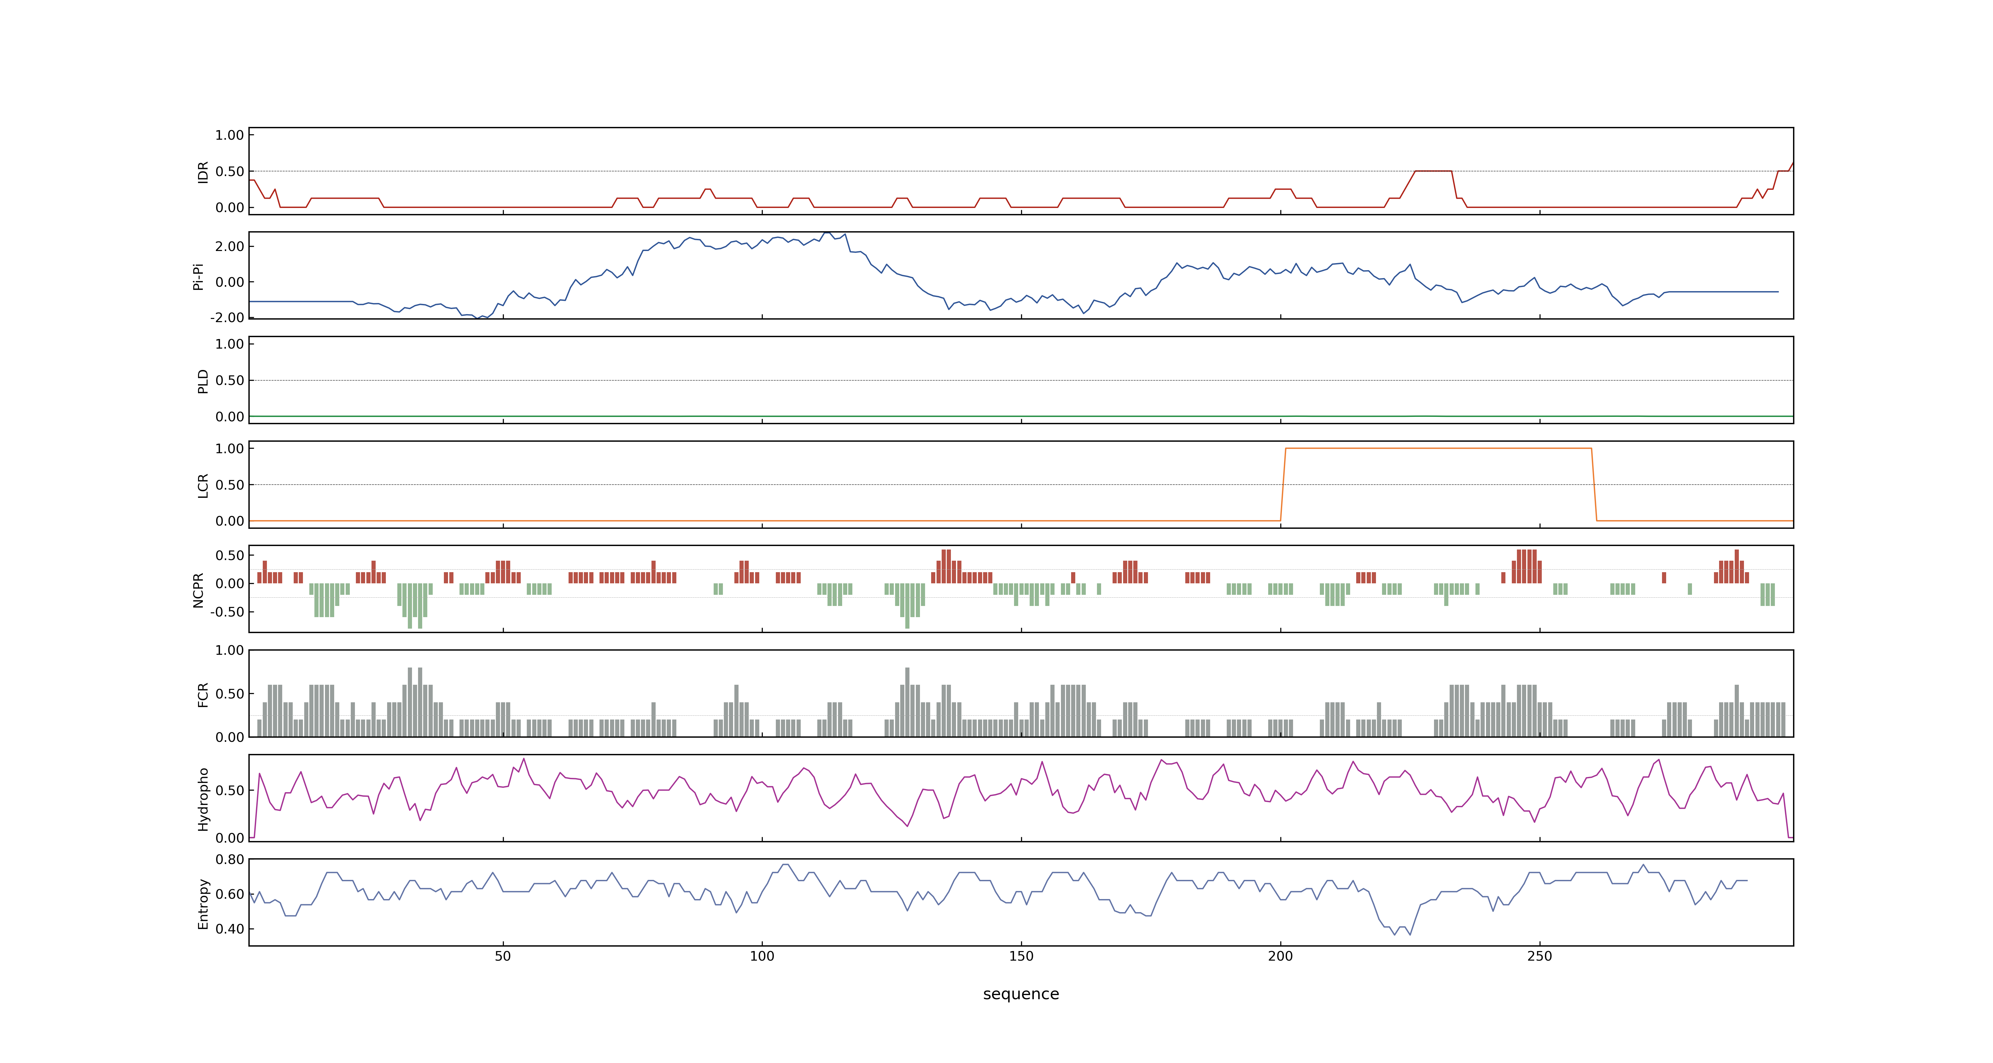The width and height of the screenshot is (1993, 1063).
Task: Click the 1.00 tick on IDR axis
Action: click(230, 136)
